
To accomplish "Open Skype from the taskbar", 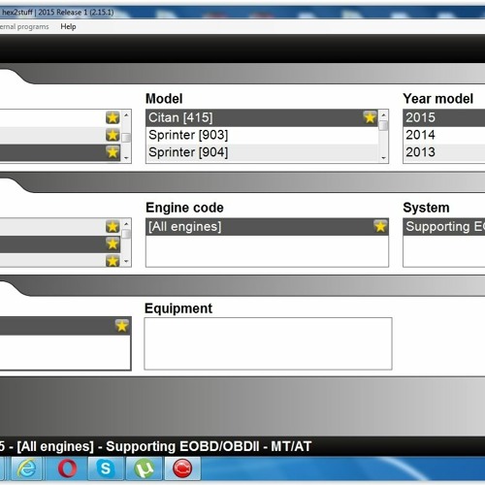I will tap(106, 469).
